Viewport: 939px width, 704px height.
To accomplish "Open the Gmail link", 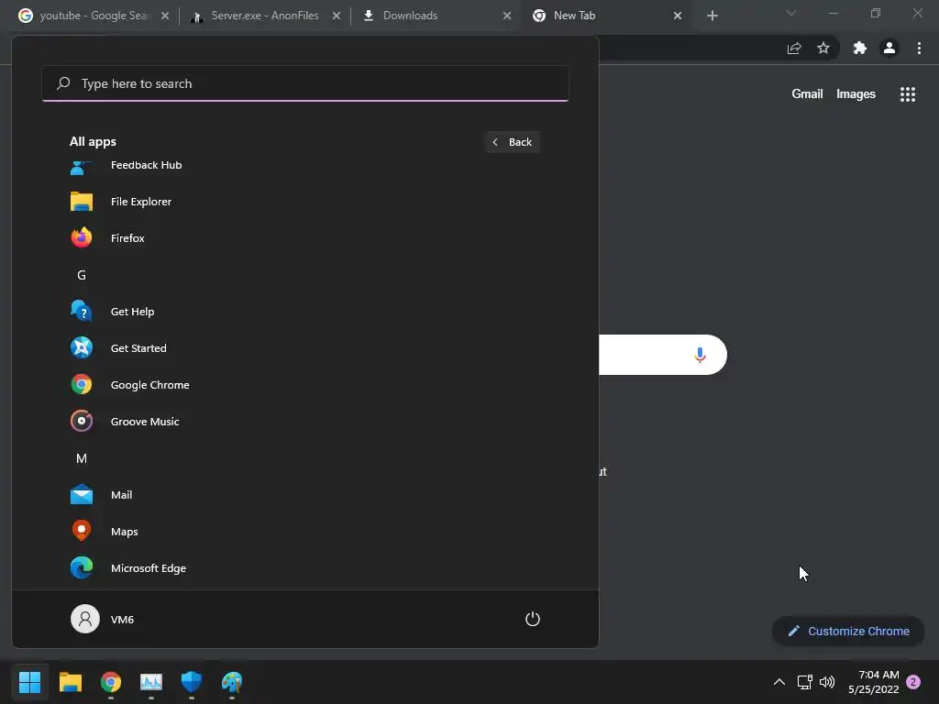I will coord(807,94).
